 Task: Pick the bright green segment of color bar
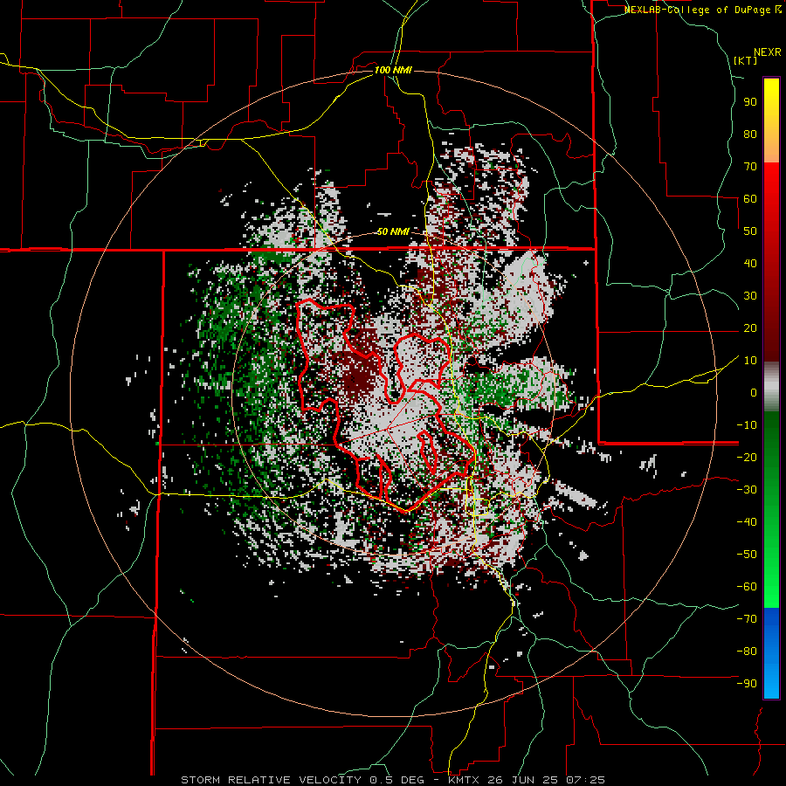point(771,576)
